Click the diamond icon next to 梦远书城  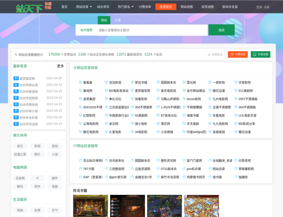click(132, 82)
